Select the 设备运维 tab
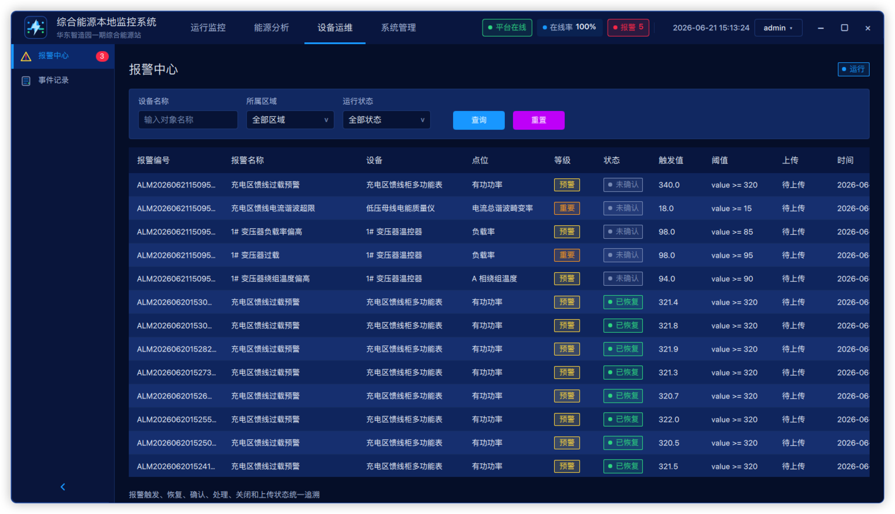 click(335, 28)
